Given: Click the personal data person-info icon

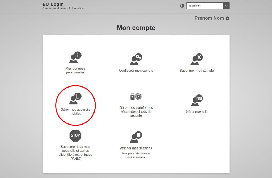Looking at the screenshot, I should 75,57.
